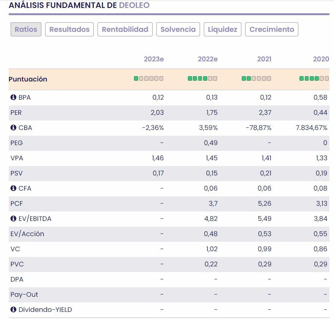This screenshot has height=321, width=334.
Task: Go to the Crecimiento tab
Action: (272, 29)
